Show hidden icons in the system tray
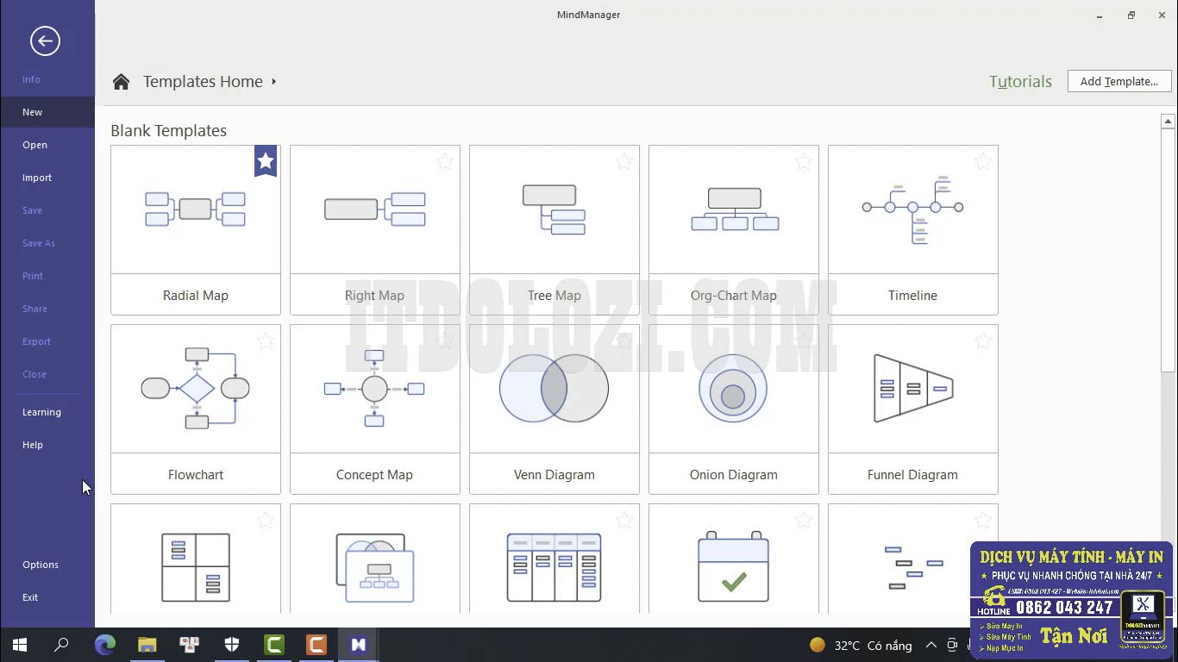The height and width of the screenshot is (662, 1178). pyautogui.click(x=930, y=644)
